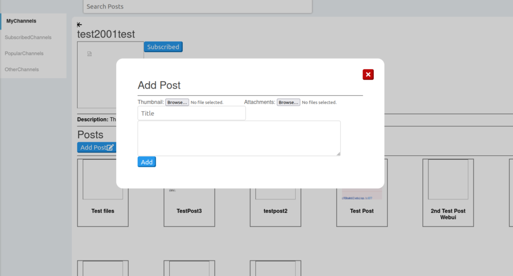This screenshot has height=276, width=513.
Task: Open the 2nd Test Post Webui card
Action: [448, 193]
